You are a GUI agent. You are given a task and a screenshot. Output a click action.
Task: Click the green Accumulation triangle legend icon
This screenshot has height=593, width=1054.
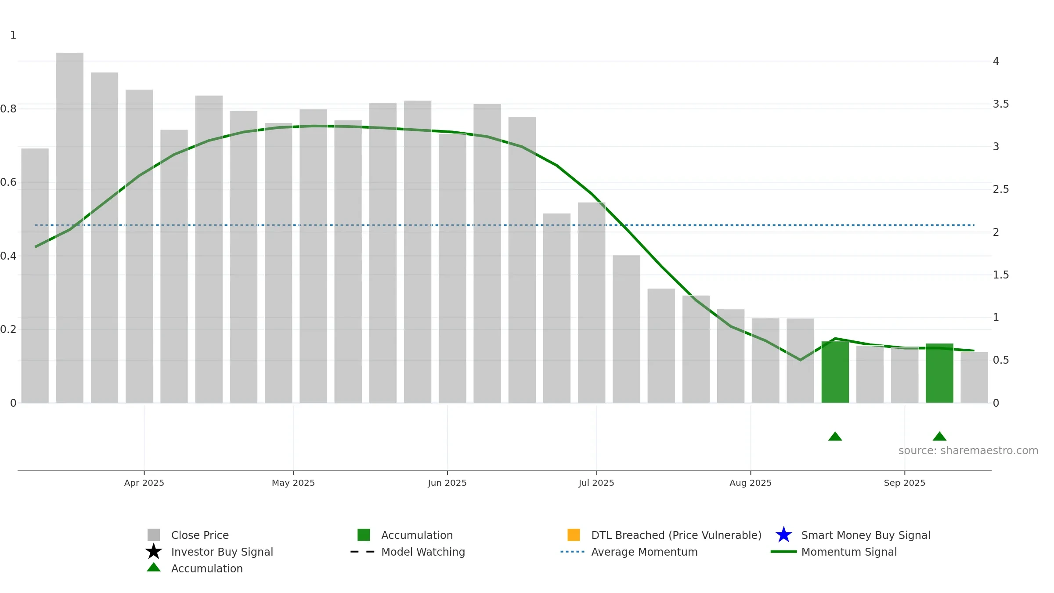click(x=154, y=567)
